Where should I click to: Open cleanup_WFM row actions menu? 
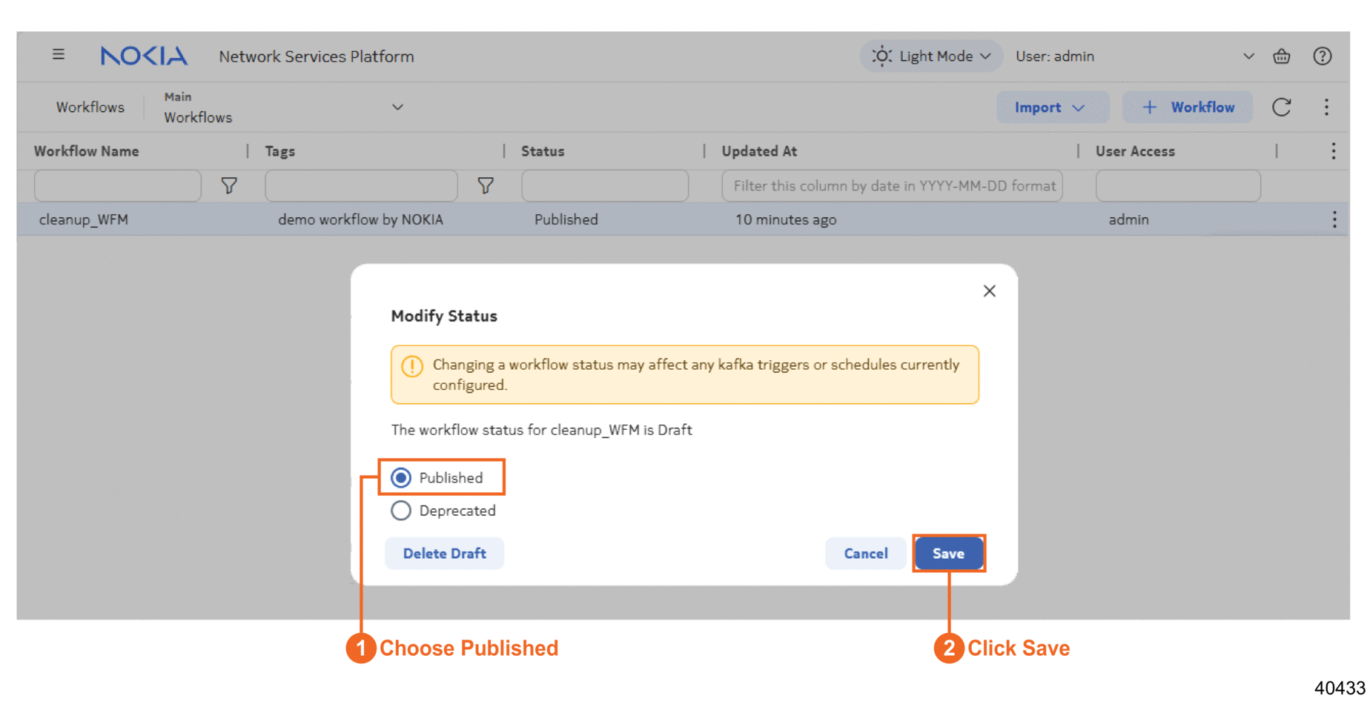[1334, 219]
